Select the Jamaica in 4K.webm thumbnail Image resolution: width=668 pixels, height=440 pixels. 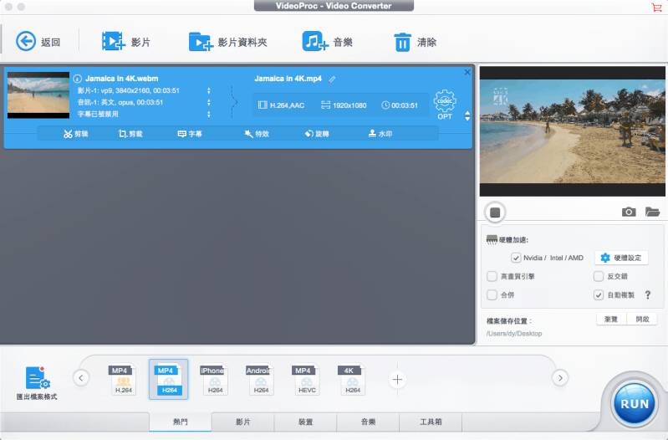(x=38, y=95)
